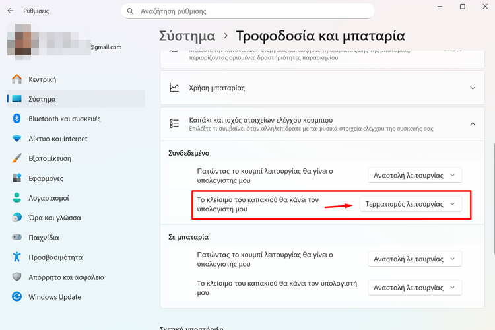Click the Κεντρική home icon

16,79
